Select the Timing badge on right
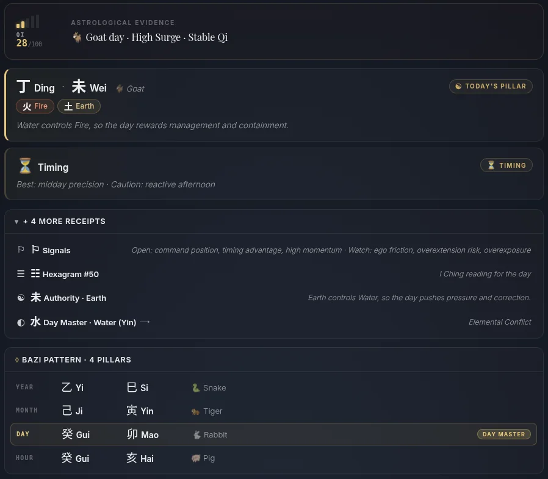The width and height of the screenshot is (548, 479). tap(507, 165)
